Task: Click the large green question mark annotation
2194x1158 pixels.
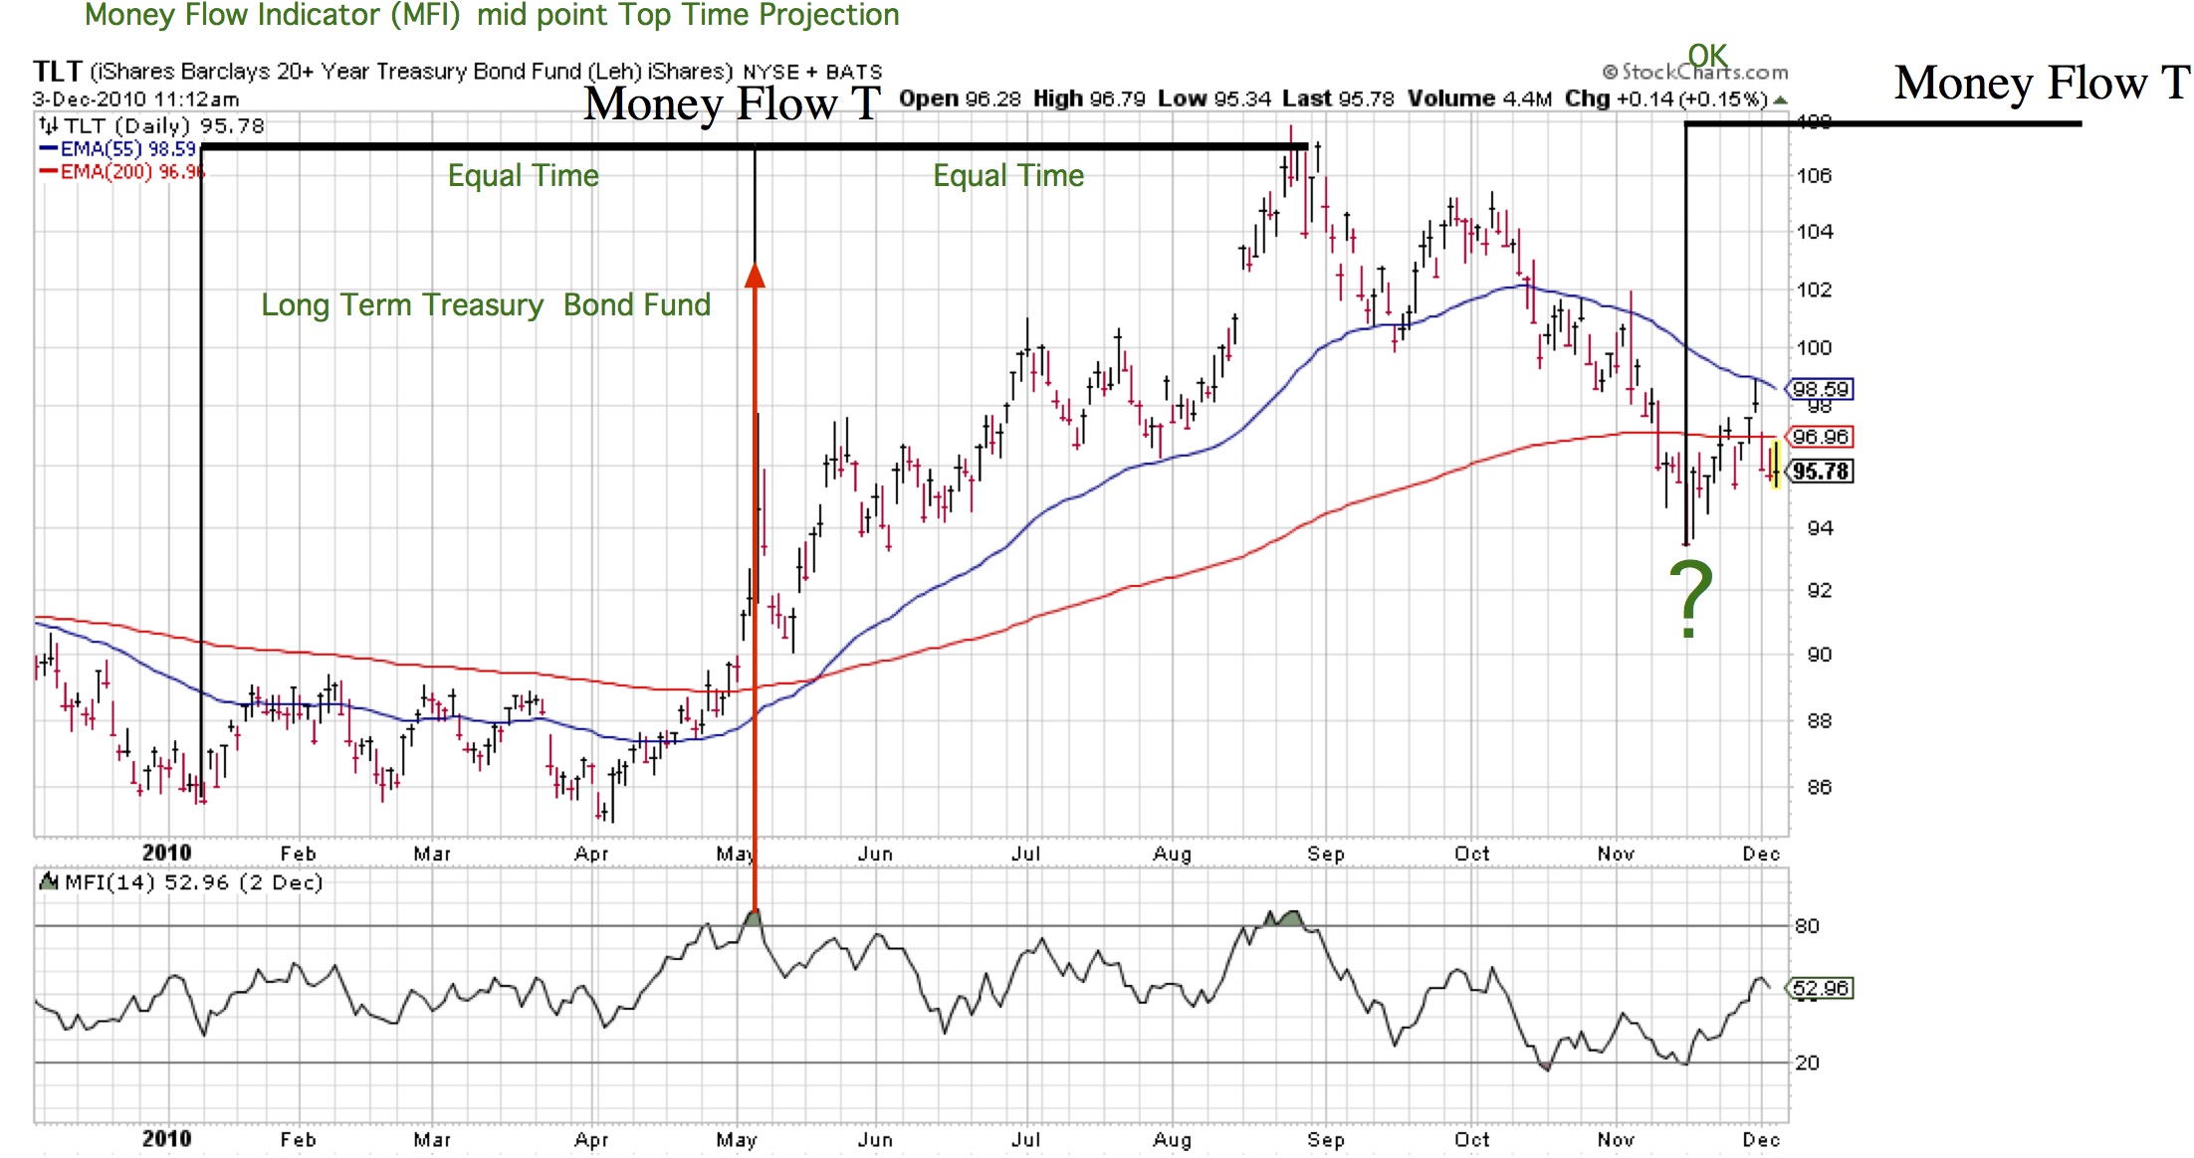Action: pos(1690,599)
